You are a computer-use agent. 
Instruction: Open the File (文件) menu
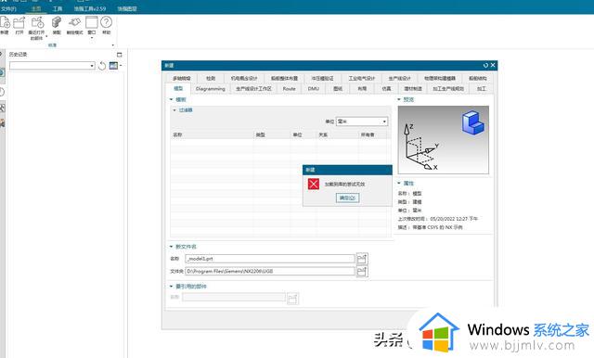pyautogui.click(x=8, y=8)
